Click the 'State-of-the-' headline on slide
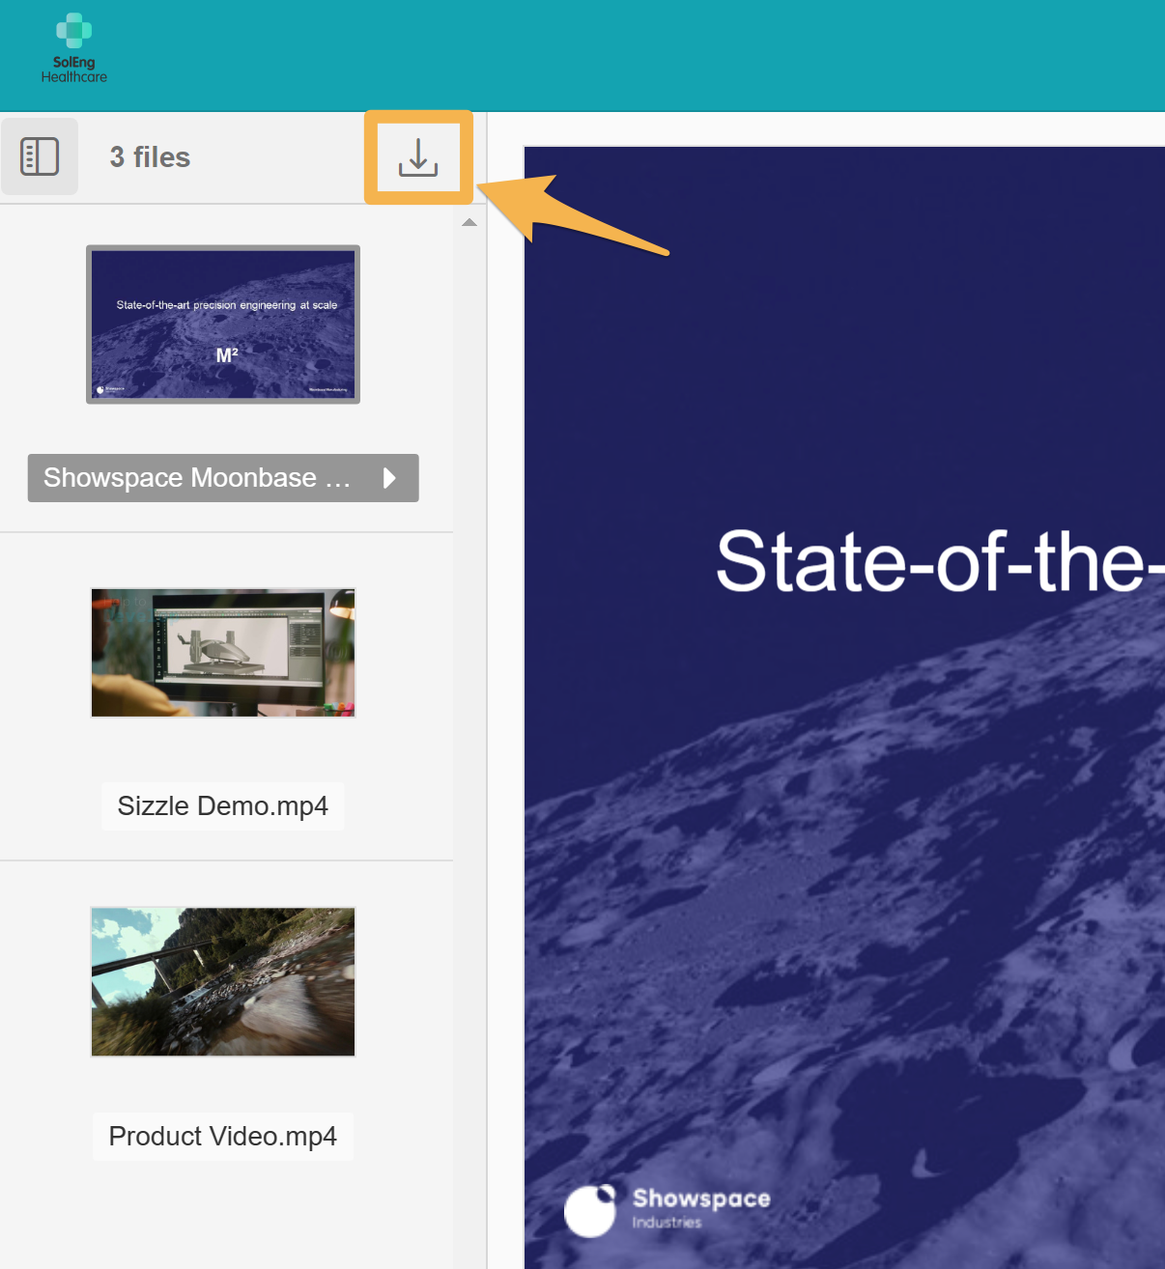The image size is (1165, 1269). point(939,562)
